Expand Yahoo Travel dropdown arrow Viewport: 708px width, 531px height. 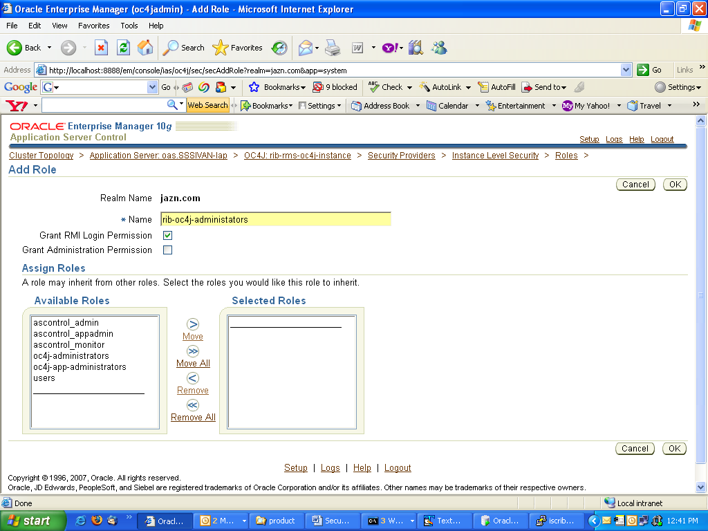point(669,106)
